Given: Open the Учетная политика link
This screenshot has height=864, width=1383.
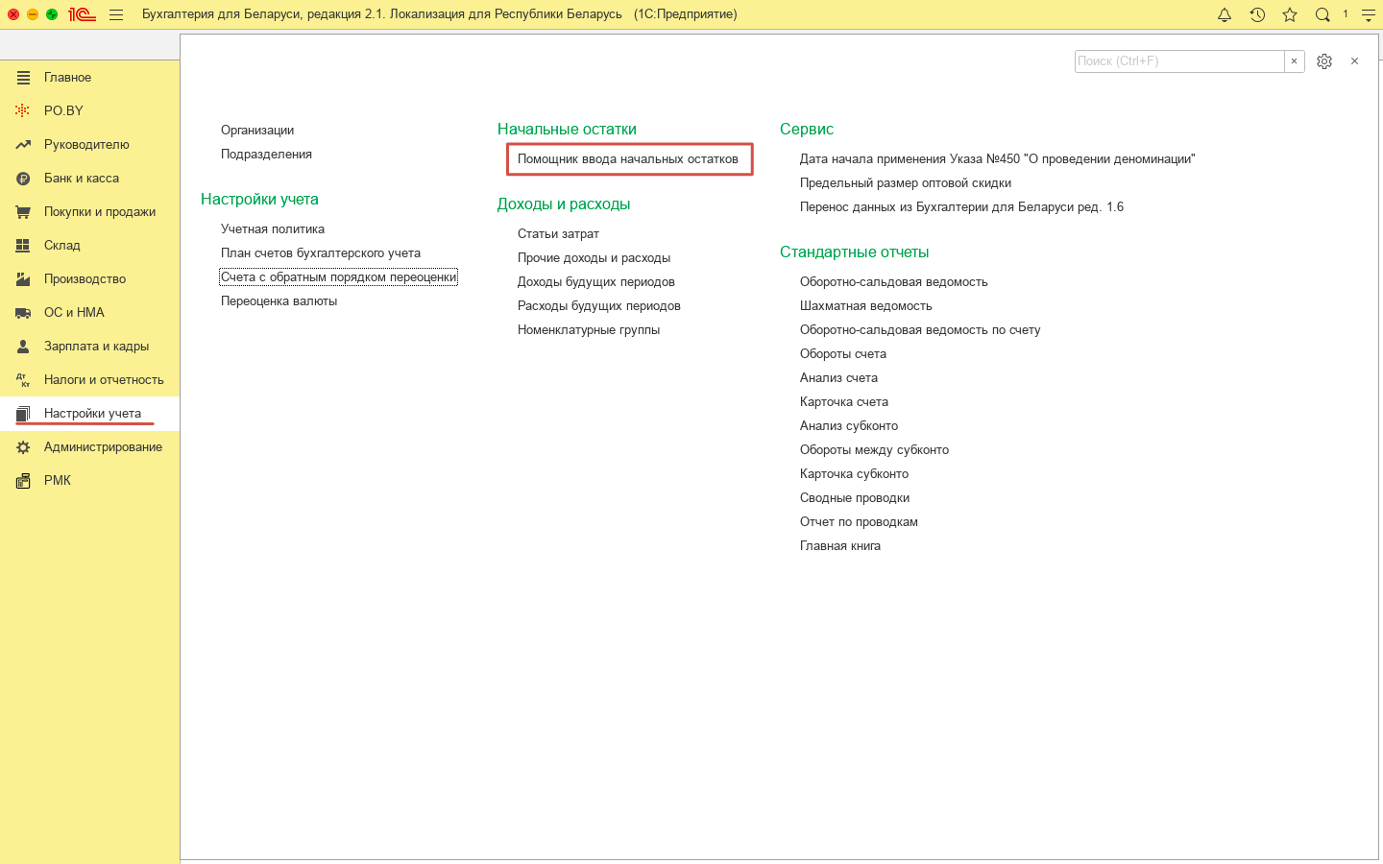Looking at the screenshot, I should tap(273, 229).
